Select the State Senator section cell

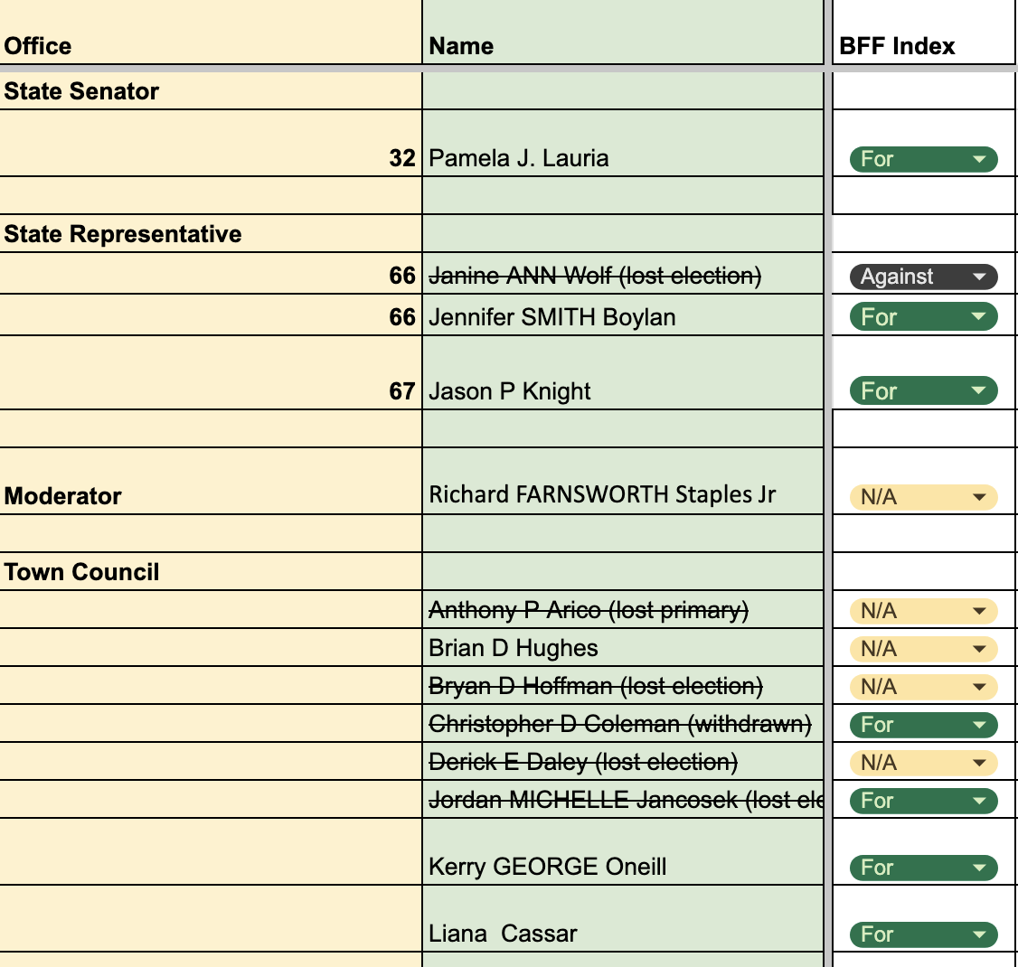pos(211,91)
